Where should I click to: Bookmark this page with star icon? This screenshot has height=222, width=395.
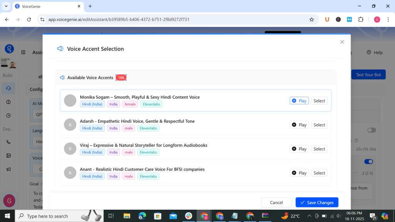312,19
